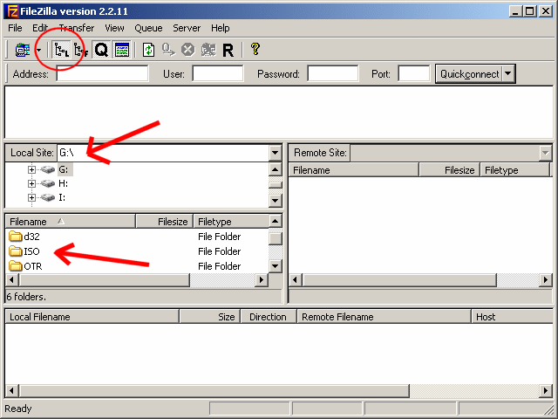Open Site Manager dropdown arrow
Screen dimensions: 558x419
pyautogui.click(x=38, y=51)
